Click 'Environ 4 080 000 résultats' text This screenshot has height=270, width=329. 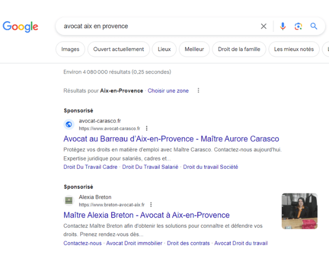(117, 72)
